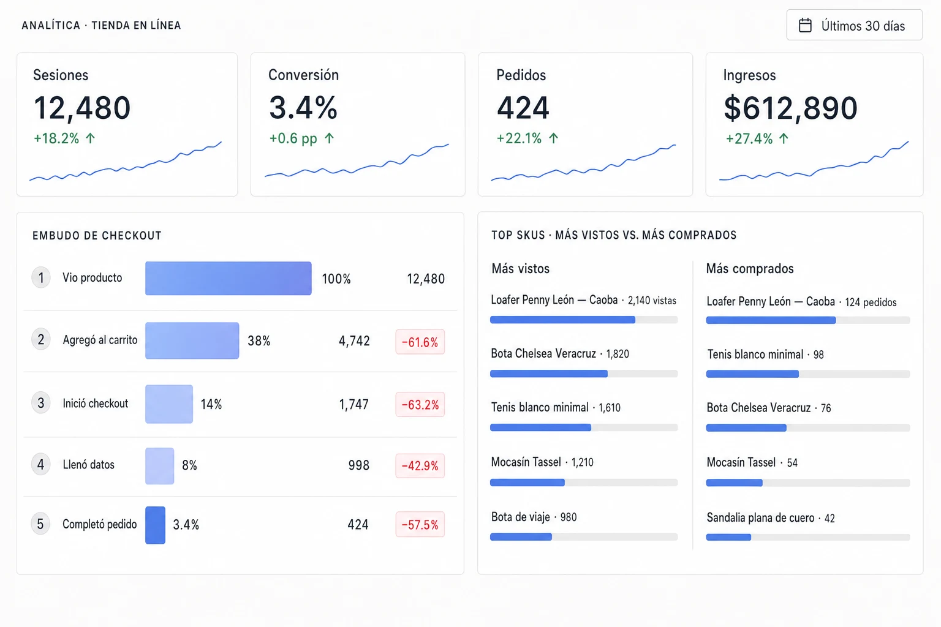The image size is (941, 627).
Task: Click the step 5 number badge
Action: (x=41, y=524)
